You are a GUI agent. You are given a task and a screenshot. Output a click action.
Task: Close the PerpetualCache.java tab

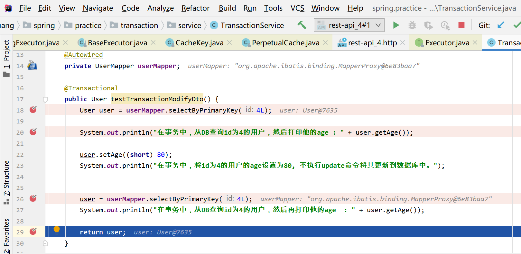325,42
